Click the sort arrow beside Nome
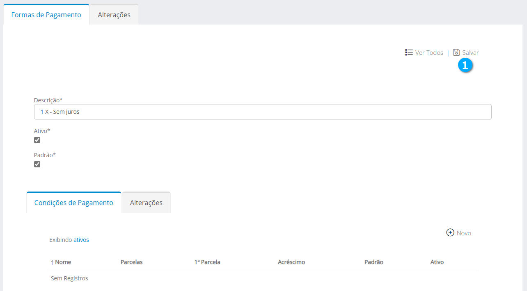This screenshot has height=291, width=527. pyautogui.click(x=52, y=262)
